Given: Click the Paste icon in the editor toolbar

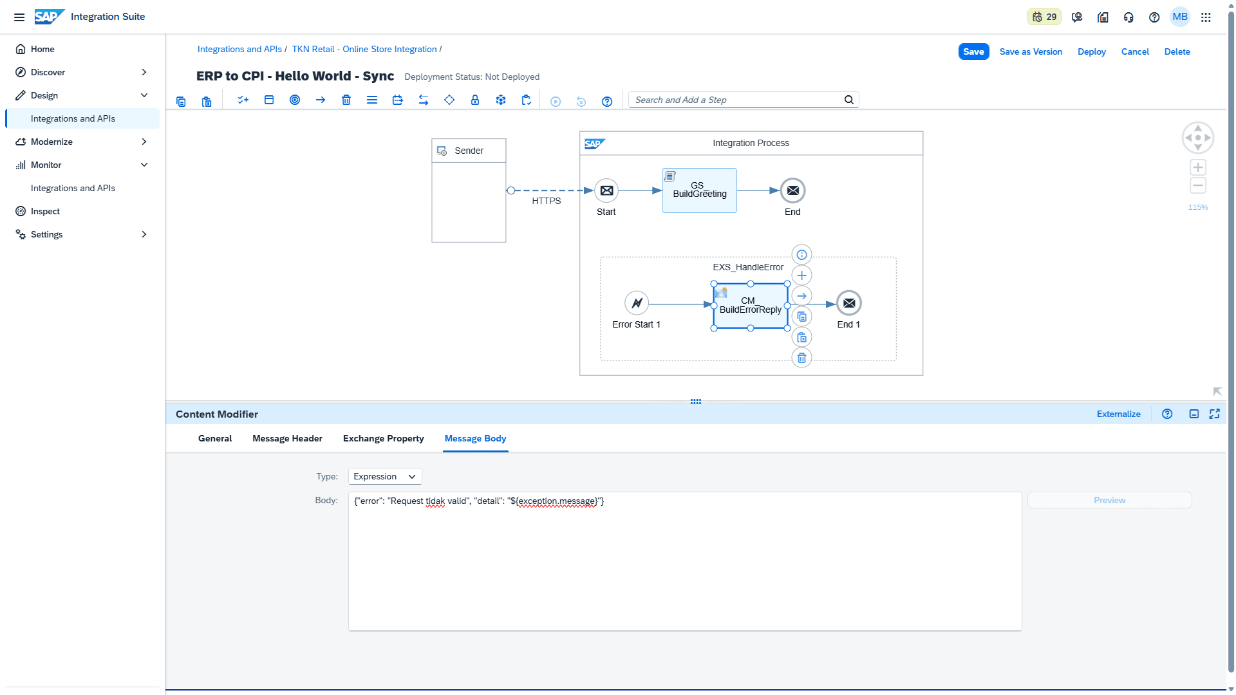Looking at the screenshot, I should click(x=207, y=101).
